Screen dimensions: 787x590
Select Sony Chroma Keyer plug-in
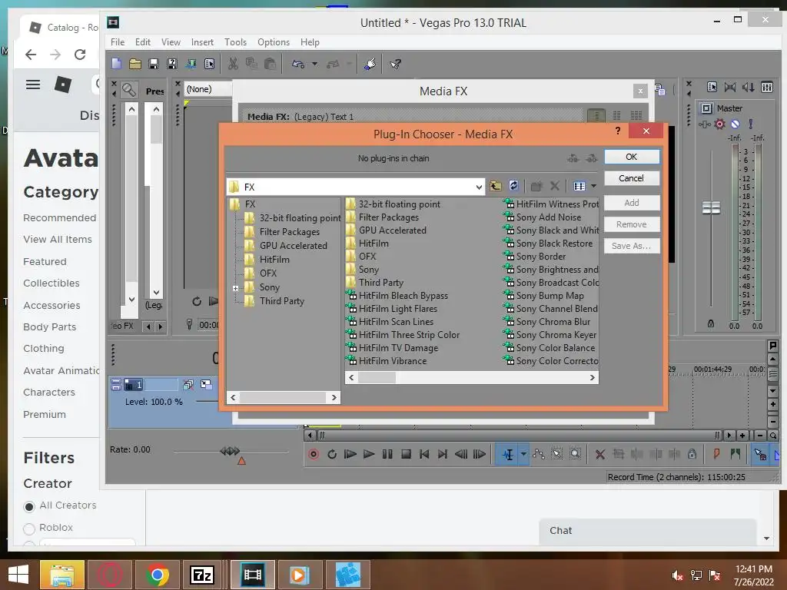point(556,335)
